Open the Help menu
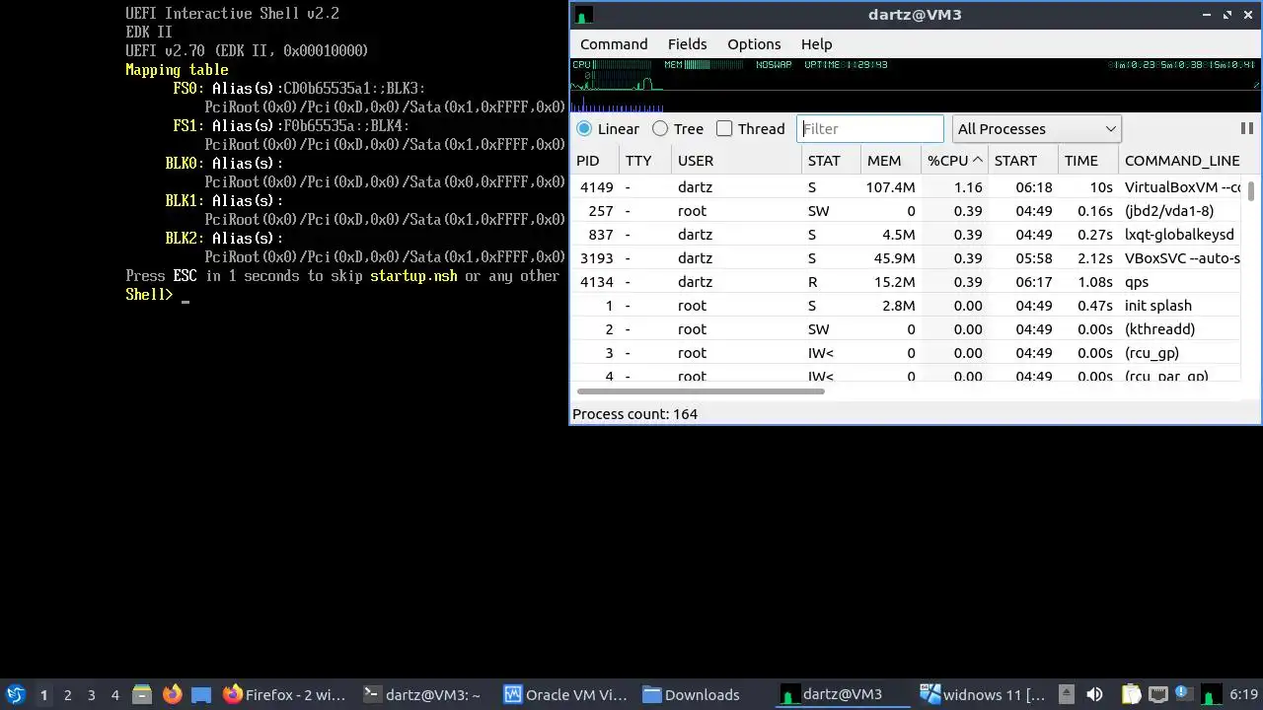1263x710 pixels. pyautogui.click(x=816, y=44)
